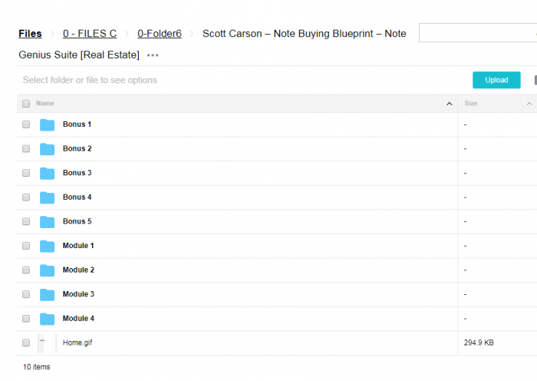Open folder named Bonus 4
Screen dimensions: 537x381
point(77,197)
